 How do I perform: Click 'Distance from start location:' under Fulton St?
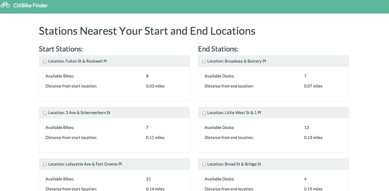71,86
